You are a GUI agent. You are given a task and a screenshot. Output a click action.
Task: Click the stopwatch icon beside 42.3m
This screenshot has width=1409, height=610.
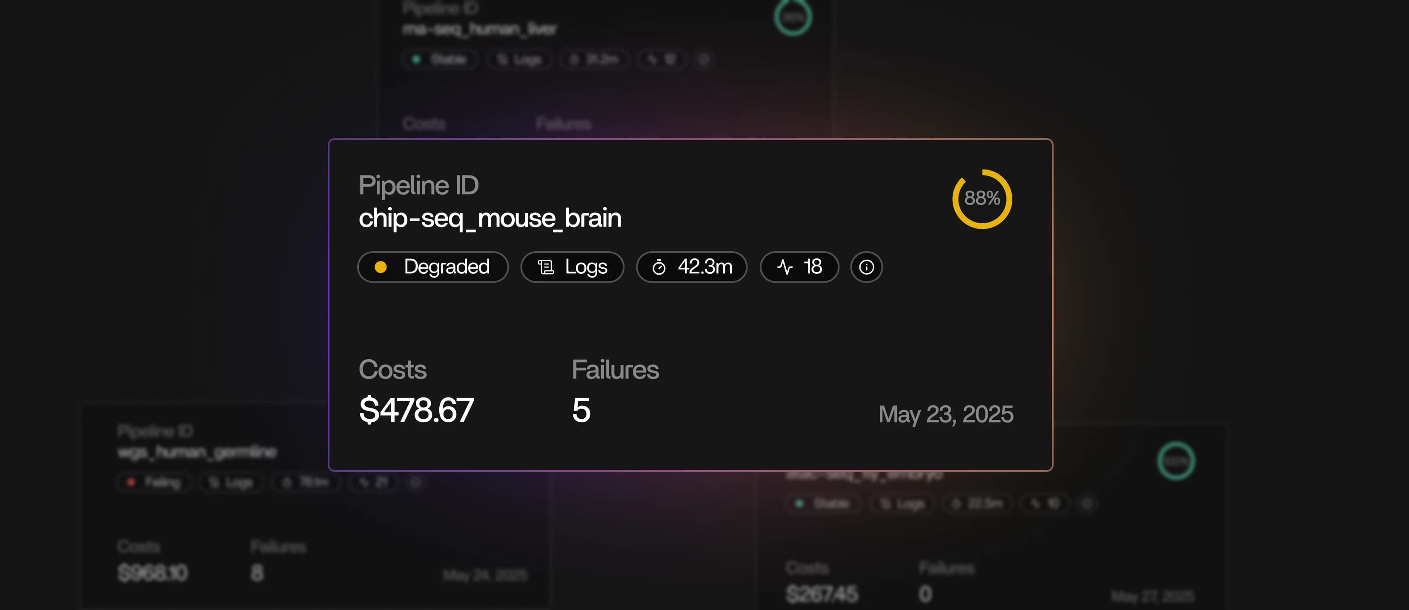(659, 267)
